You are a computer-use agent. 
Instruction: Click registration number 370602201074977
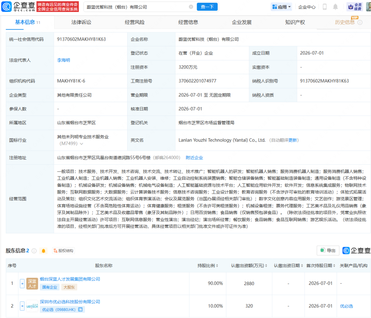[x=197, y=81]
